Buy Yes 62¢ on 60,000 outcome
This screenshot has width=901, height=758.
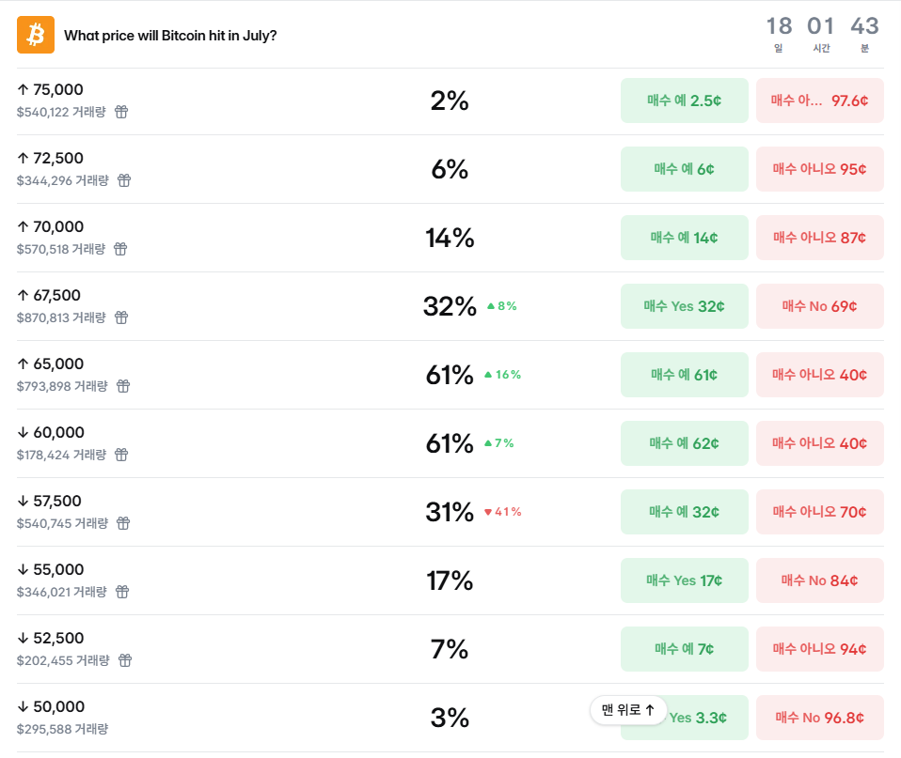coord(685,443)
